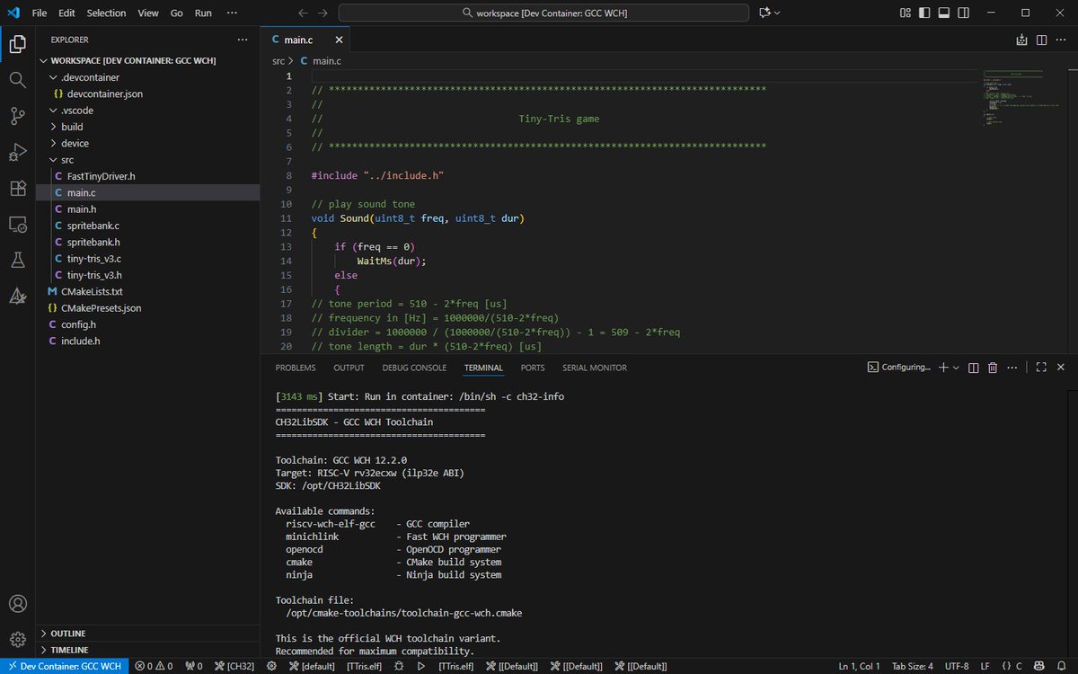The height and width of the screenshot is (674, 1078).
Task: Open the File menu
Action: pos(40,13)
